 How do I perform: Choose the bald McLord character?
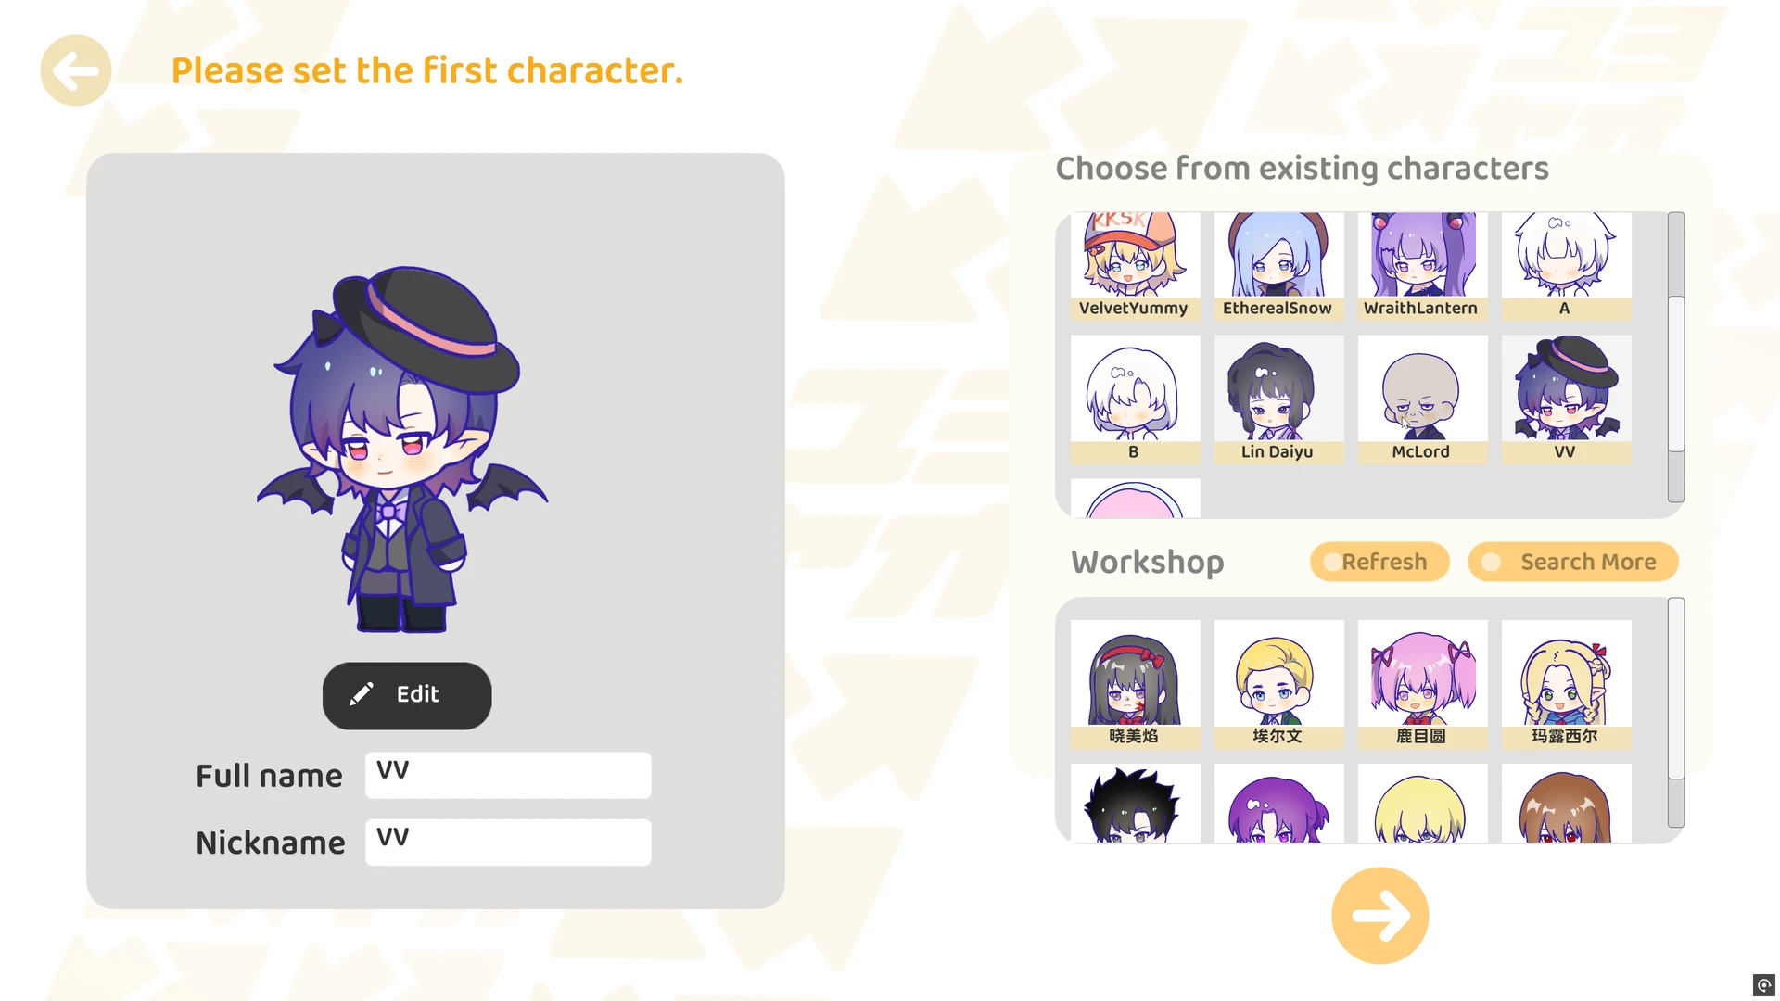1422,399
